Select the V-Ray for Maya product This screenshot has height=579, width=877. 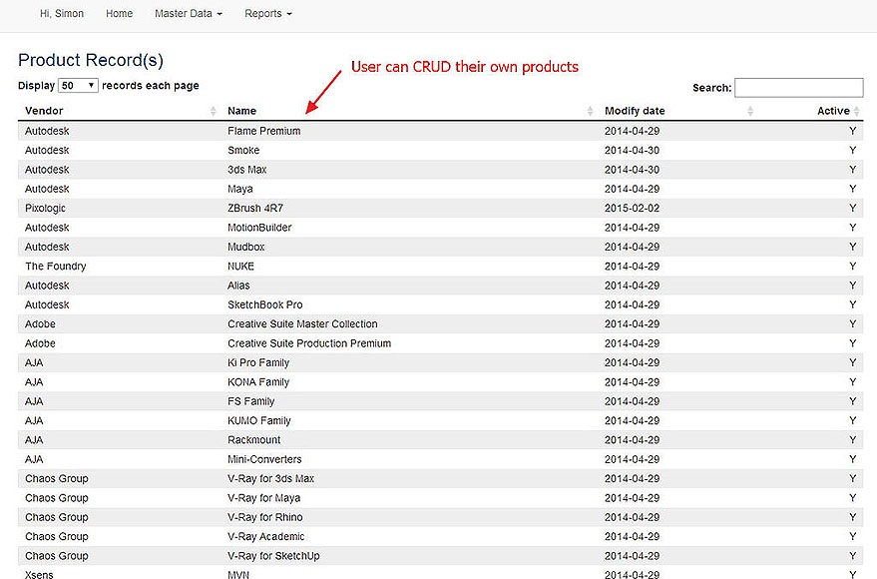click(264, 498)
